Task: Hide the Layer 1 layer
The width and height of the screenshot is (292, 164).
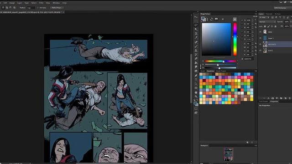Action: (x=261, y=38)
